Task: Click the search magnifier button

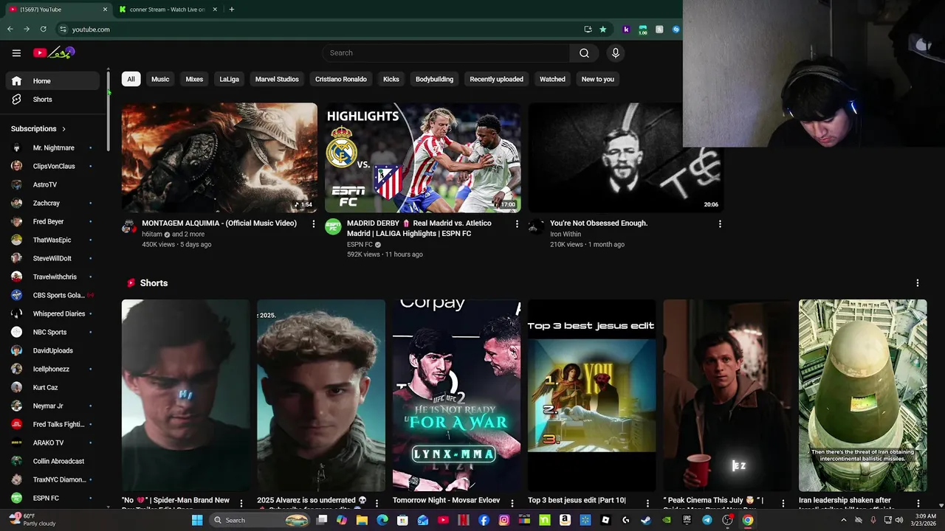Action: (584, 53)
